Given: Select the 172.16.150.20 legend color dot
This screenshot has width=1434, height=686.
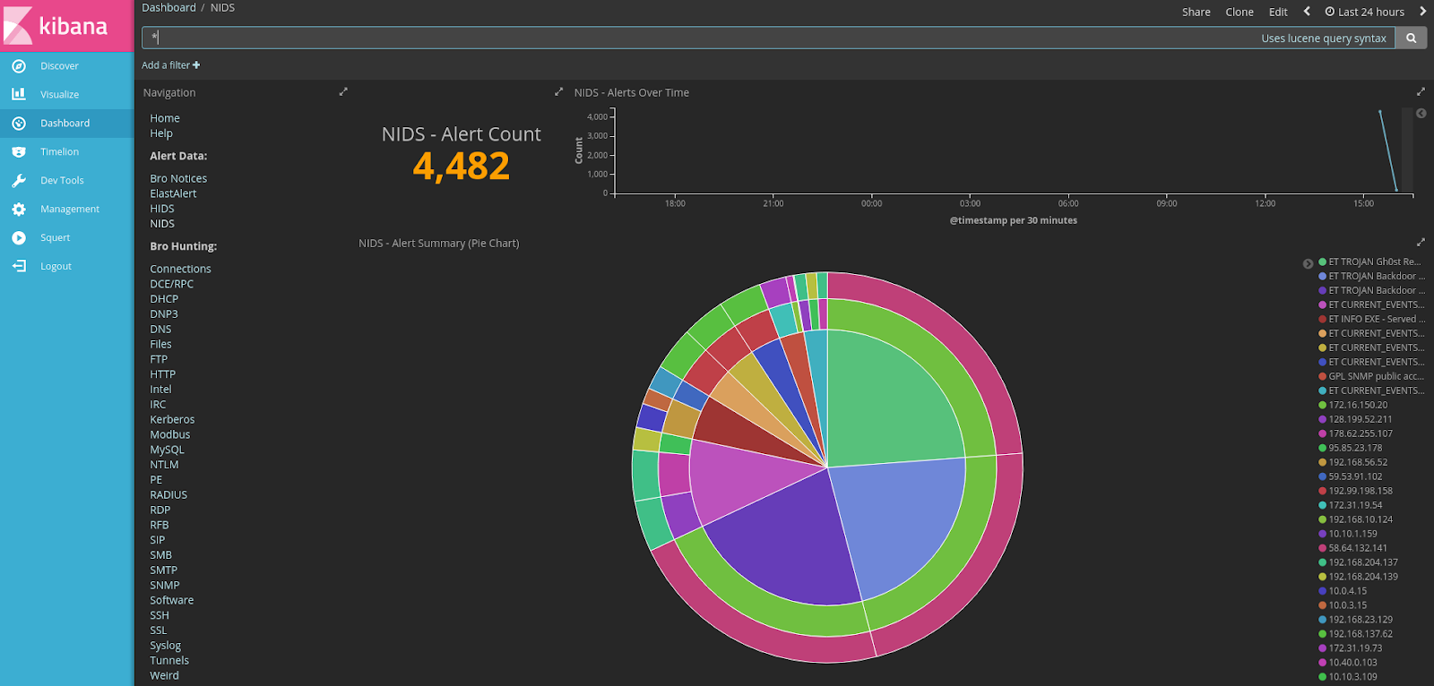Looking at the screenshot, I should [1322, 405].
